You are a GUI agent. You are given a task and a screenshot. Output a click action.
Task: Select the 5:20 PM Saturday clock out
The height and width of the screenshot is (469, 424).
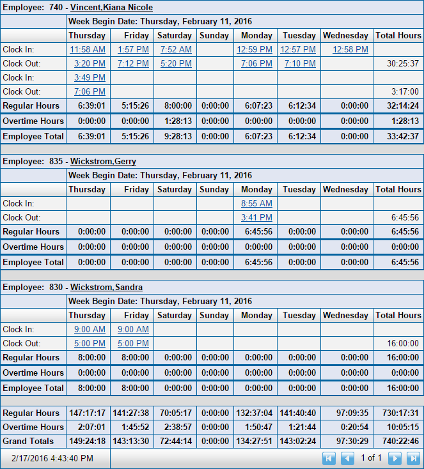click(x=176, y=64)
